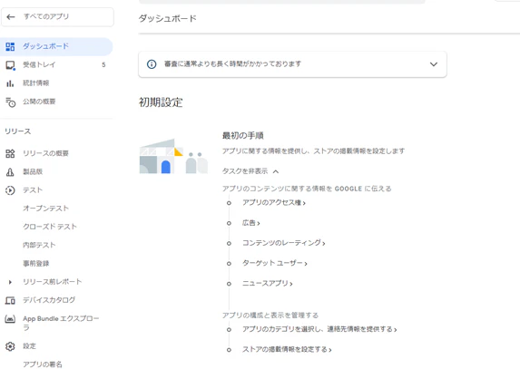
Task: Open オープンテスト sub-item
Action: (45, 209)
